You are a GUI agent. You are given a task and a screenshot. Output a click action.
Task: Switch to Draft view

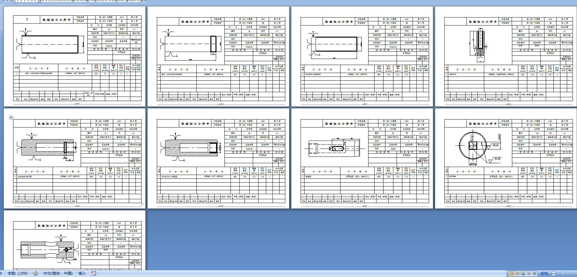click(x=535, y=273)
